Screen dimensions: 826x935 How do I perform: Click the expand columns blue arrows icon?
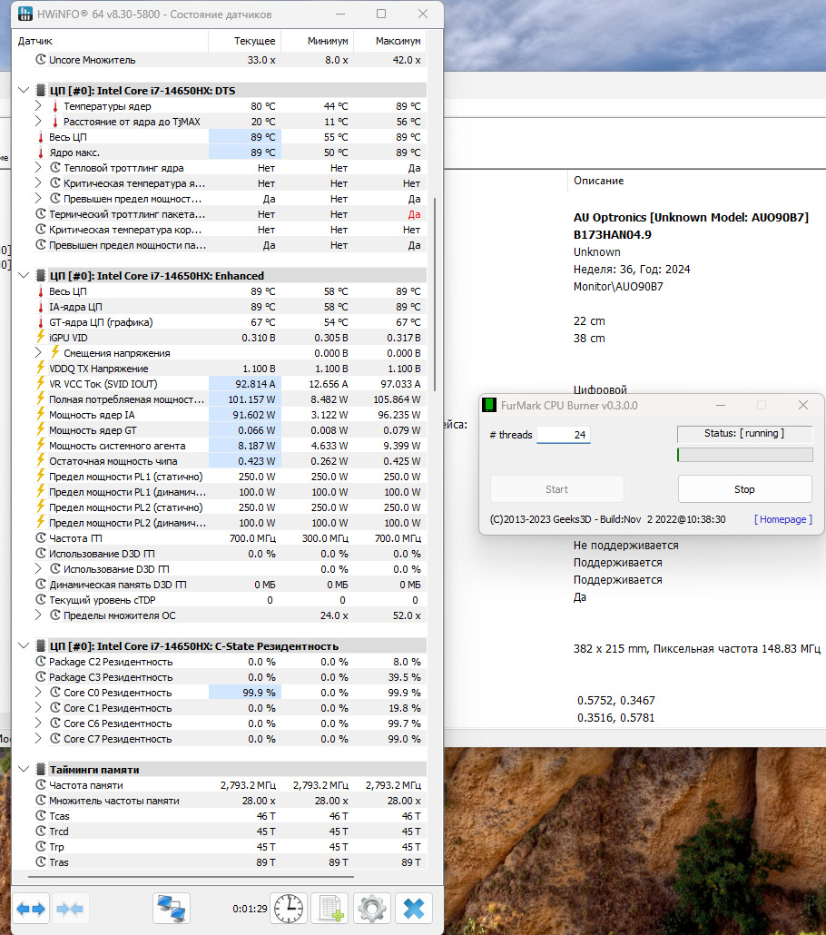pos(30,908)
